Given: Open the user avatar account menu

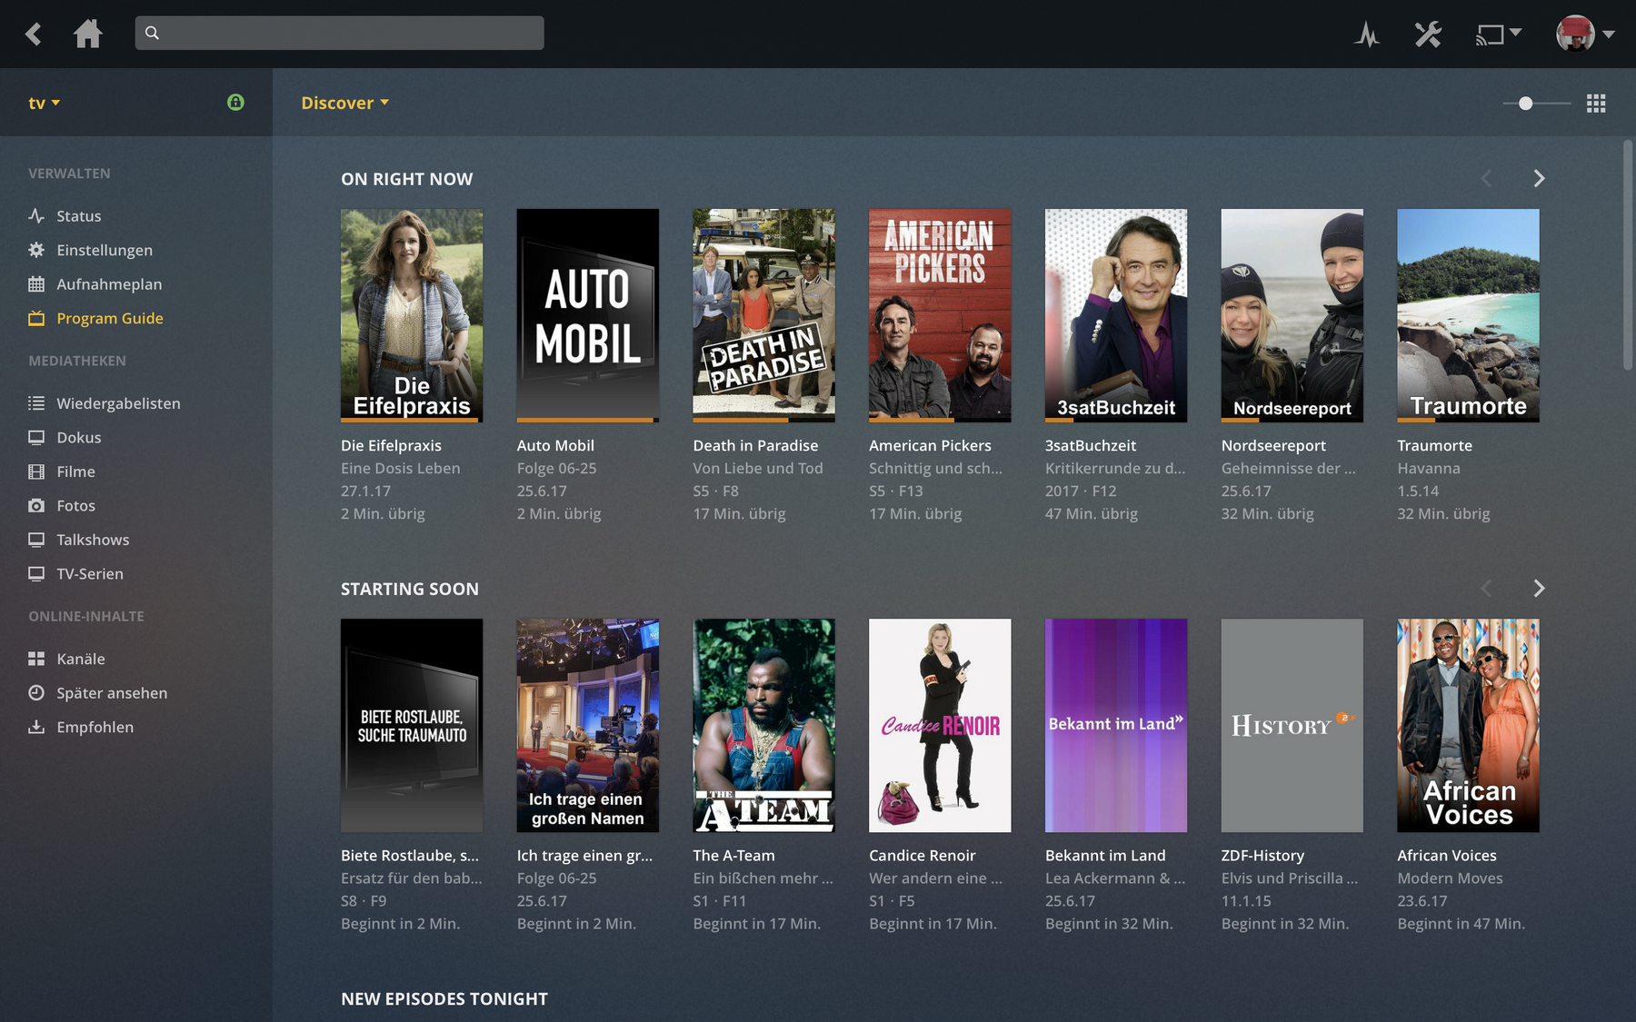Looking at the screenshot, I should click(x=1585, y=34).
